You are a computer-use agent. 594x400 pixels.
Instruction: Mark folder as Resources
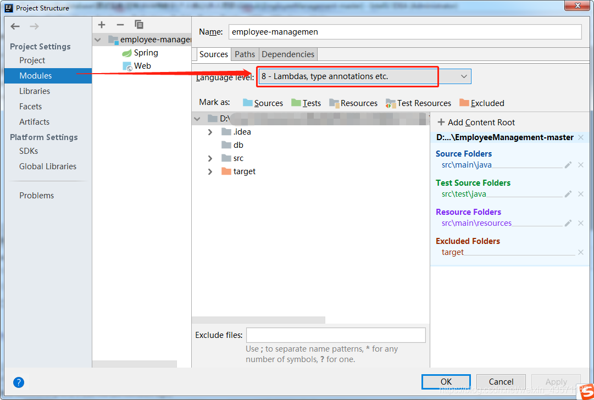(353, 103)
